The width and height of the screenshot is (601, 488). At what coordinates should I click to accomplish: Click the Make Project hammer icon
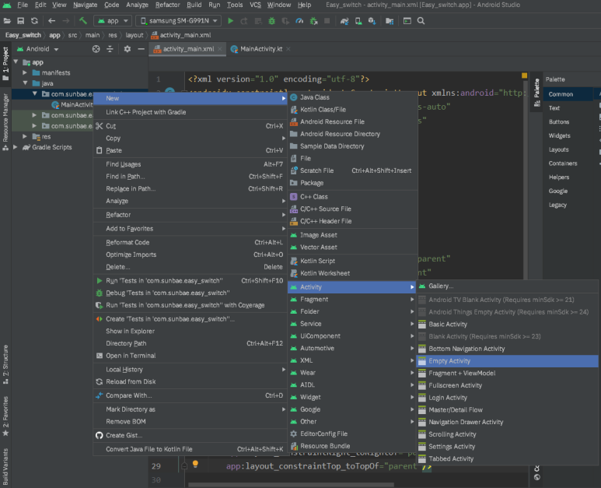coord(82,21)
